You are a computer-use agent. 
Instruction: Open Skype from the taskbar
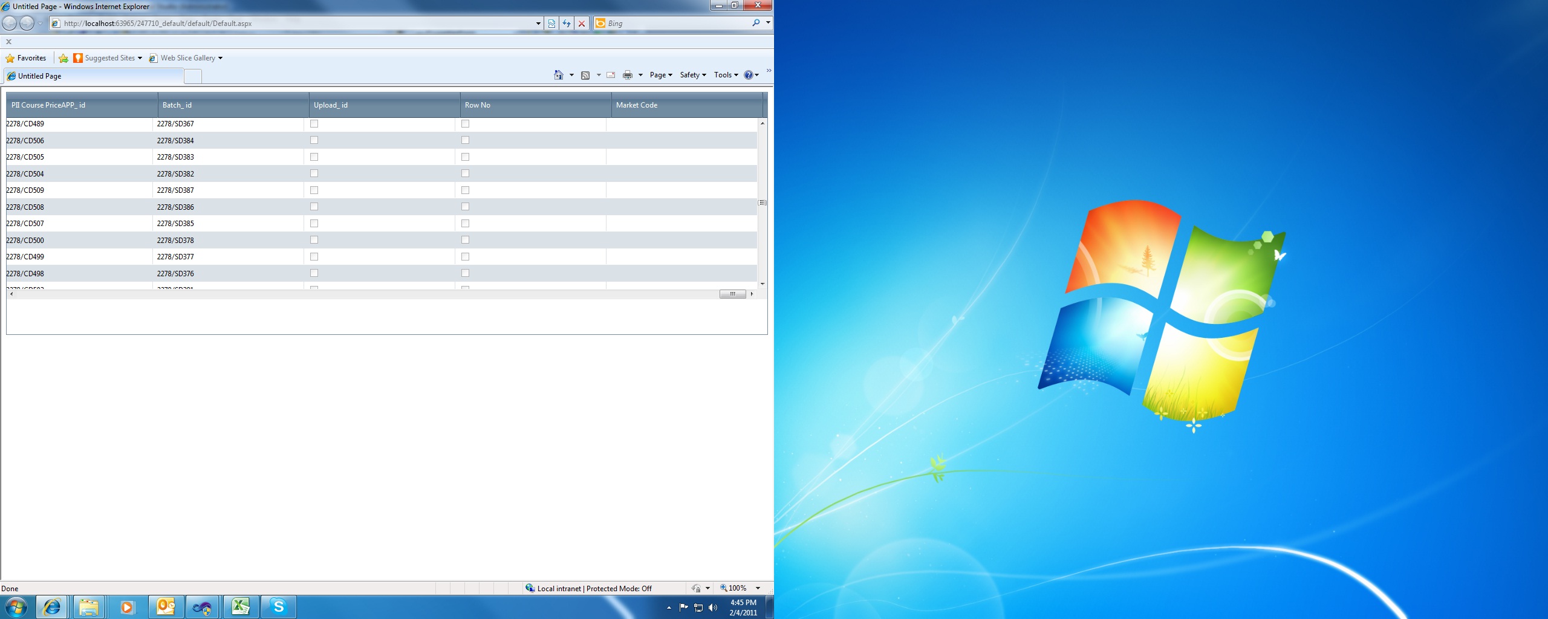click(278, 607)
